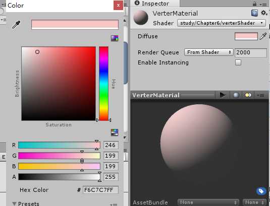
Task: Click the B value field 199
Action: (x=111, y=166)
